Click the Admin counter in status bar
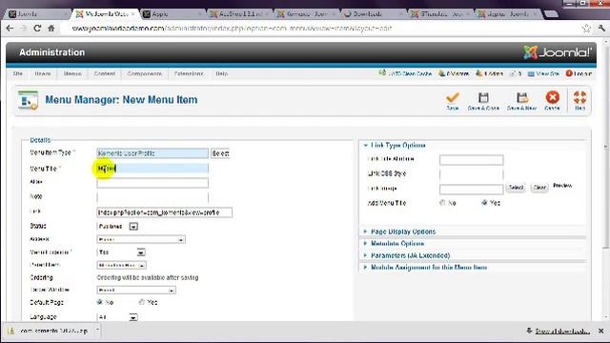Screen dimensions: 610x343 click(x=489, y=73)
